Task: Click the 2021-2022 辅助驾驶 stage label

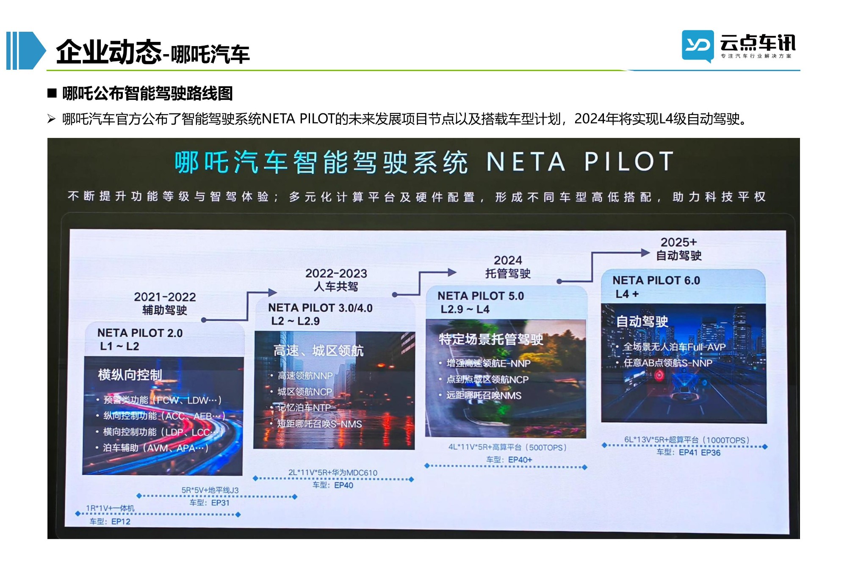Action: coord(165,303)
